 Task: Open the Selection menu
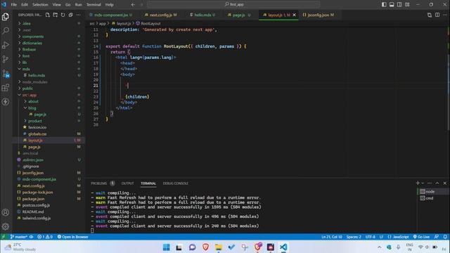coord(40,5)
